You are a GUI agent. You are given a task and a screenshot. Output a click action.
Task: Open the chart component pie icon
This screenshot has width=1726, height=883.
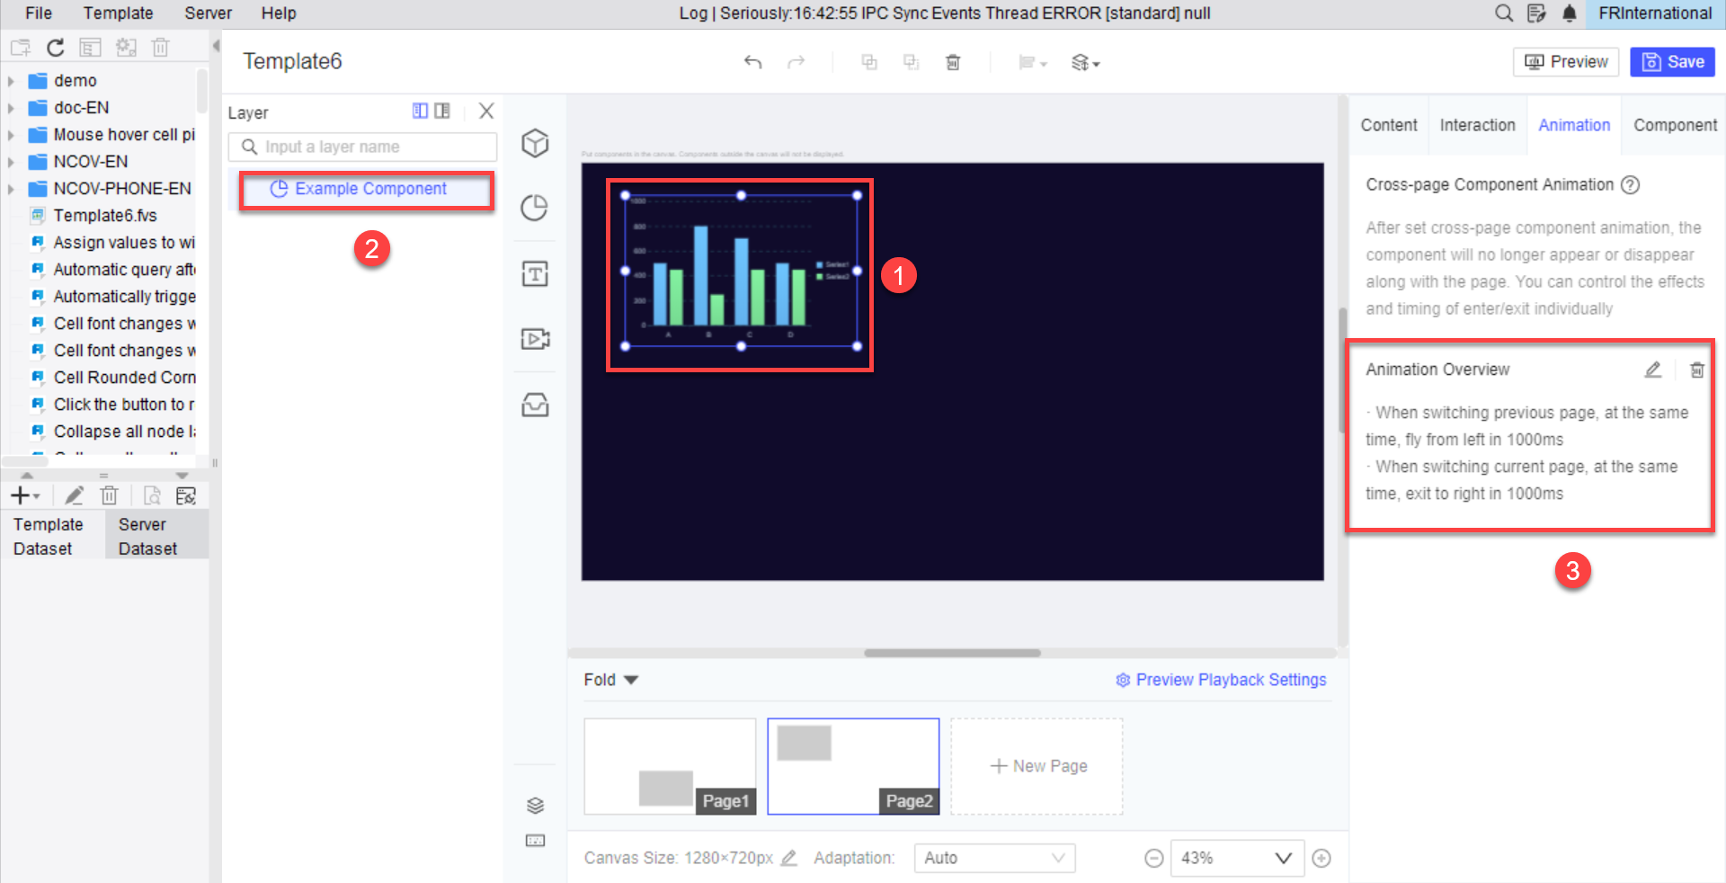(x=535, y=208)
